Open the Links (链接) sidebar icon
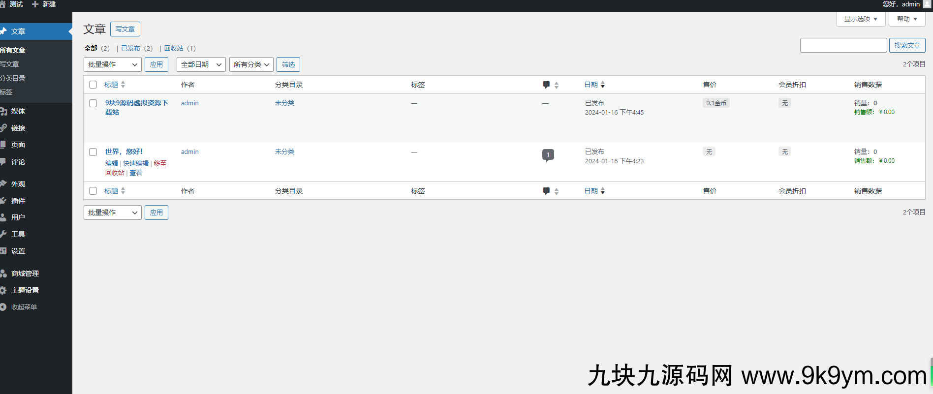Screen dimensions: 933x394 (x=3, y=128)
